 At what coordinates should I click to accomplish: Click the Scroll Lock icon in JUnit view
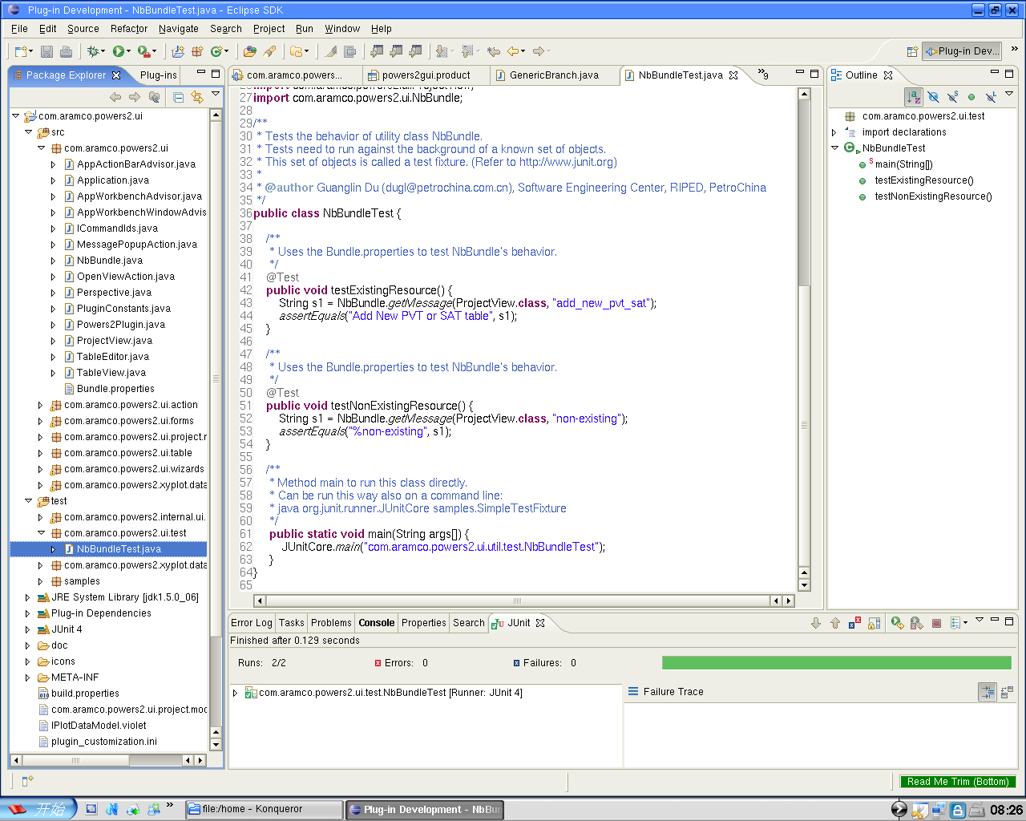(874, 623)
